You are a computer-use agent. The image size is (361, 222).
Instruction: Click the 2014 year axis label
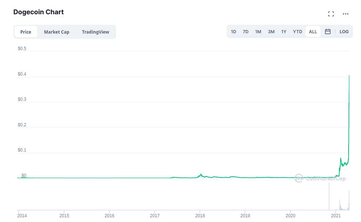coord(22,215)
